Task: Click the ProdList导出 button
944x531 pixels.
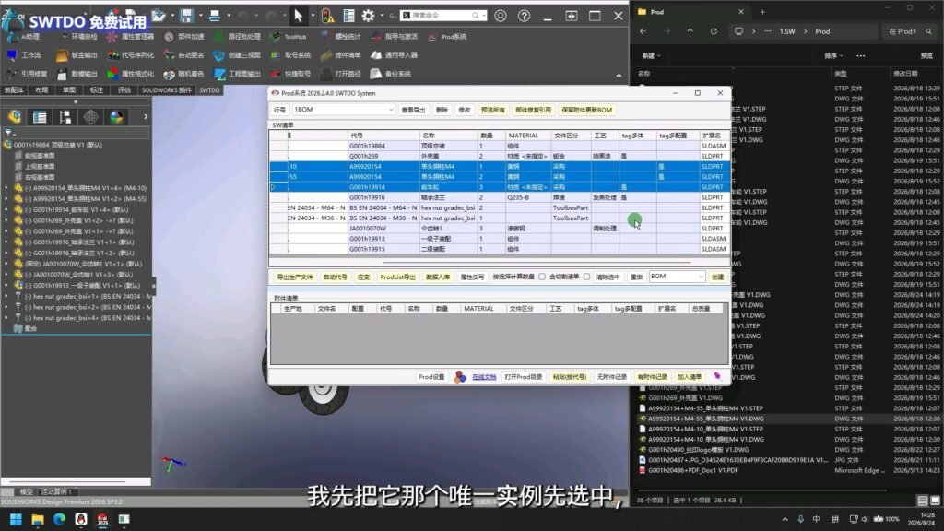Action: (x=398, y=277)
